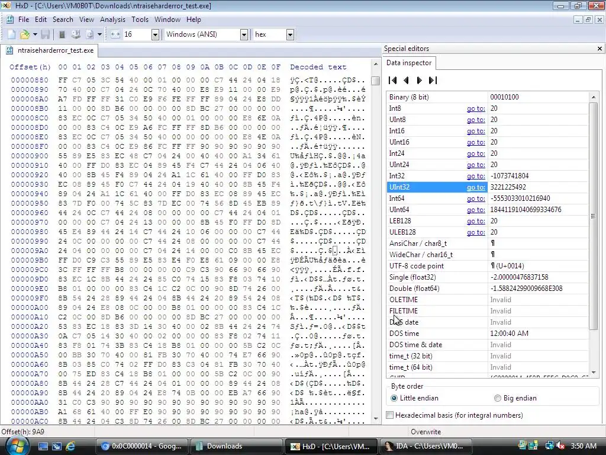Open the Analysis menu
606x455 pixels.
[x=112, y=20]
